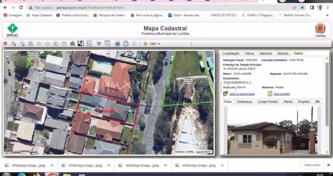The width and height of the screenshot is (333, 176).
Task: Select the info identify tool
Action: (55, 43)
